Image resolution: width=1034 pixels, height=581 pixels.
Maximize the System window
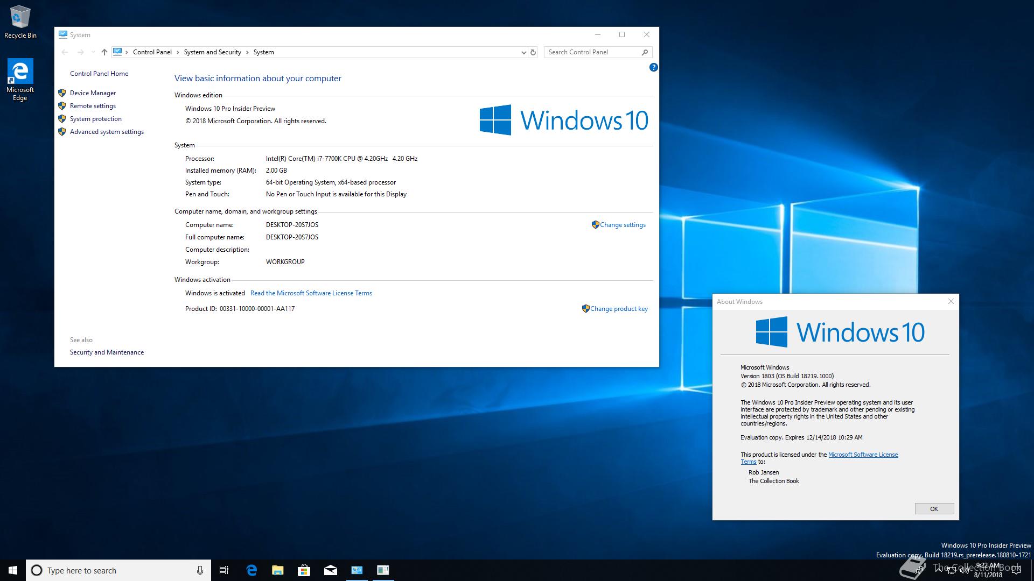click(x=622, y=34)
